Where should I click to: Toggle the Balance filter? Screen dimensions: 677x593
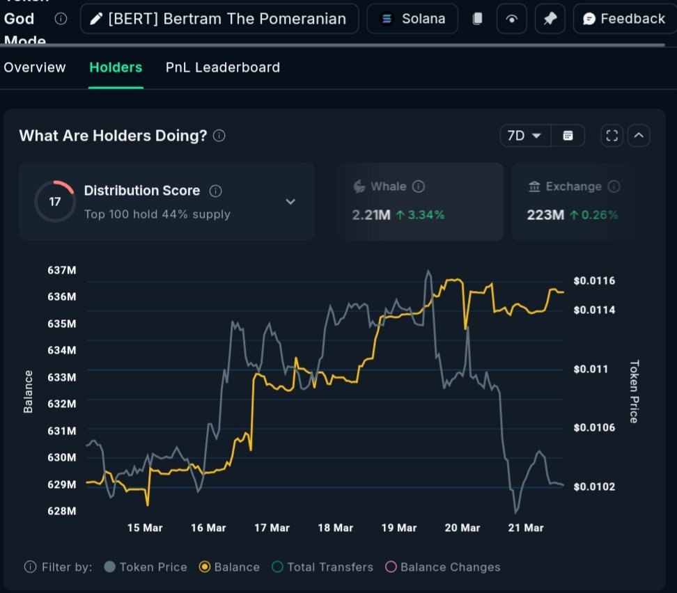tap(229, 567)
